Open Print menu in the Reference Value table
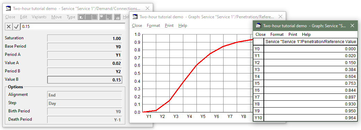Image resolution: width=361 pixels, height=130 pixels. (293, 34)
